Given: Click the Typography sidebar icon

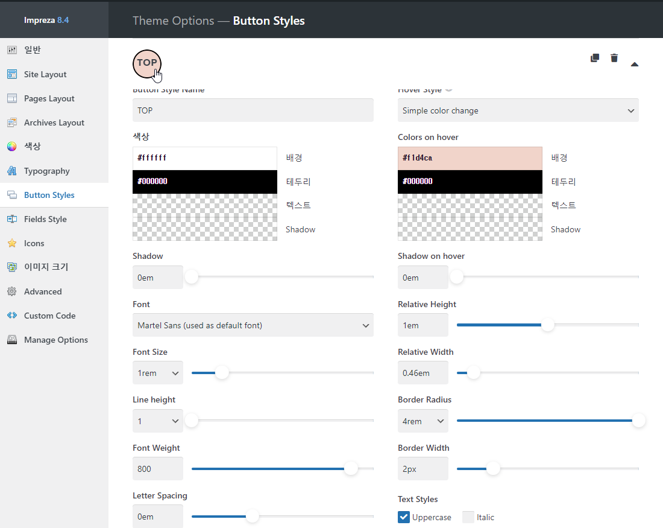Looking at the screenshot, I should (12, 171).
